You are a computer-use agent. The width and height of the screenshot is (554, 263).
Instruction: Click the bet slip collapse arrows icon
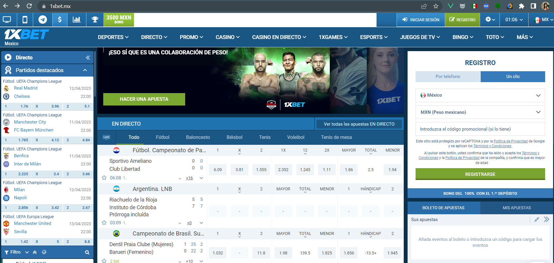click(x=537, y=219)
